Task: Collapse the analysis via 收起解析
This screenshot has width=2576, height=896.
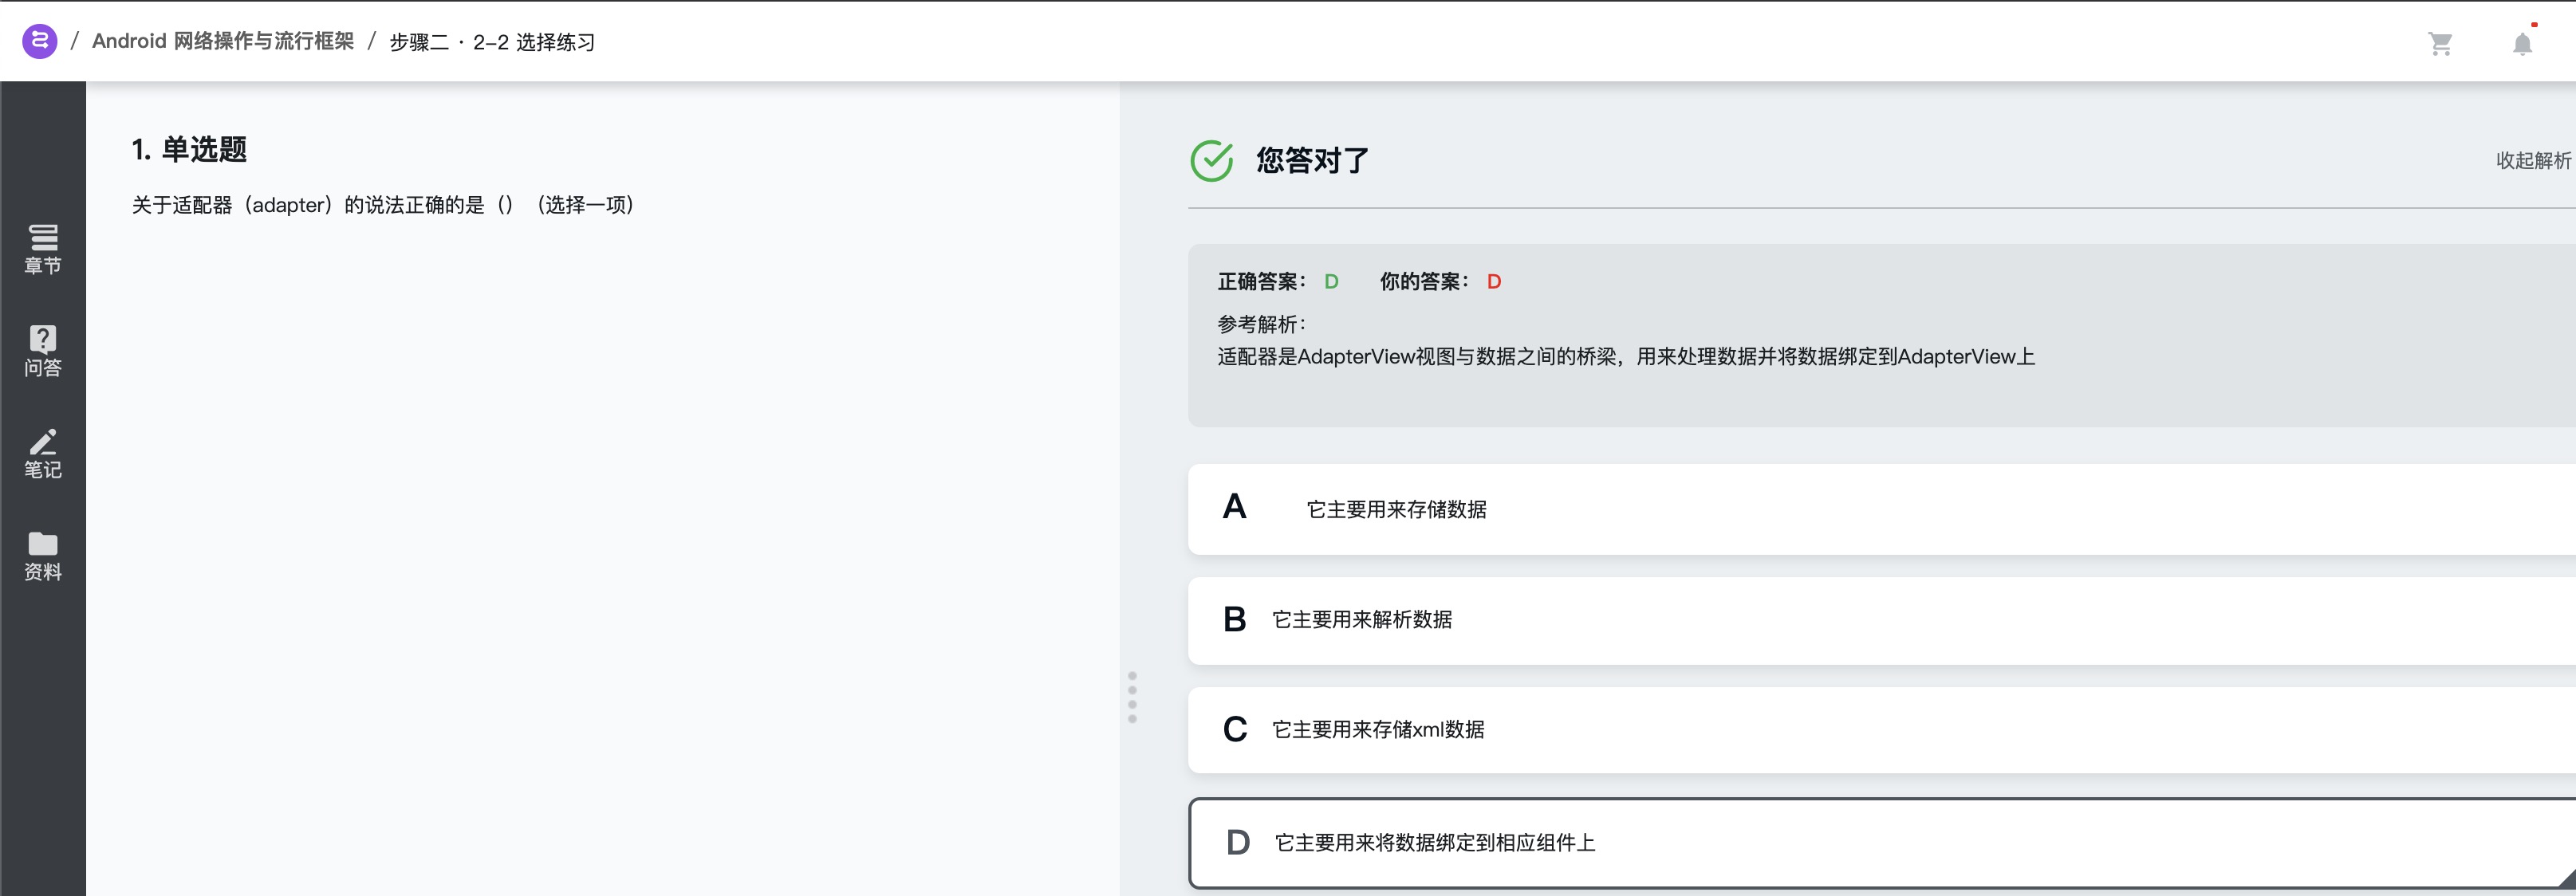Action: (2533, 160)
